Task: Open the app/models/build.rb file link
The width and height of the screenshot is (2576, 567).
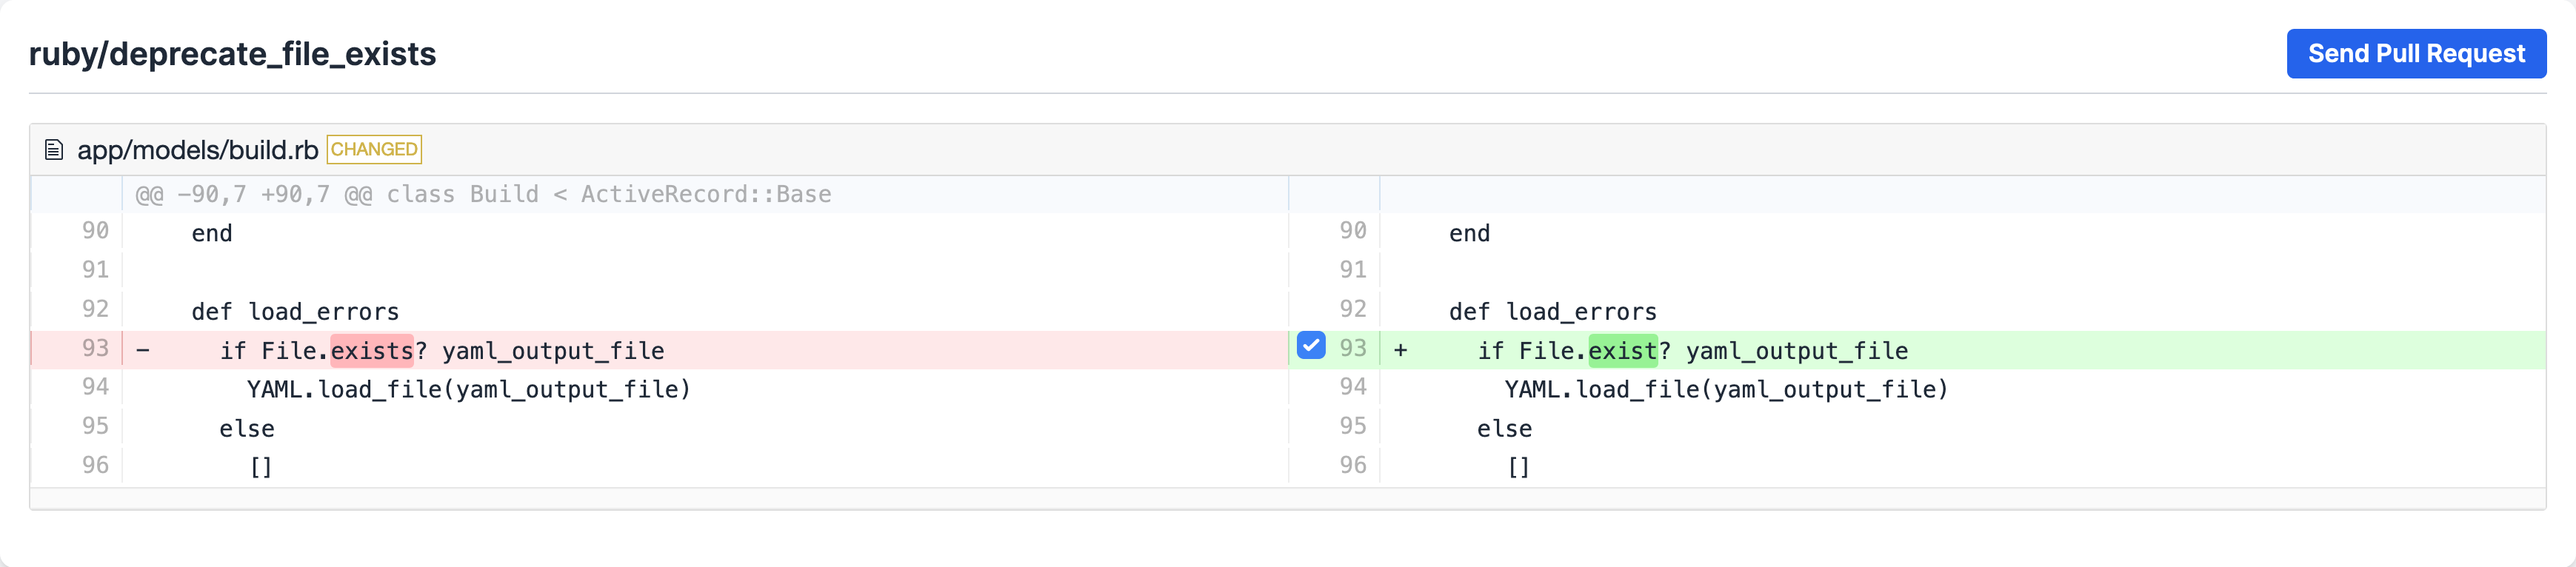Action: click(197, 150)
